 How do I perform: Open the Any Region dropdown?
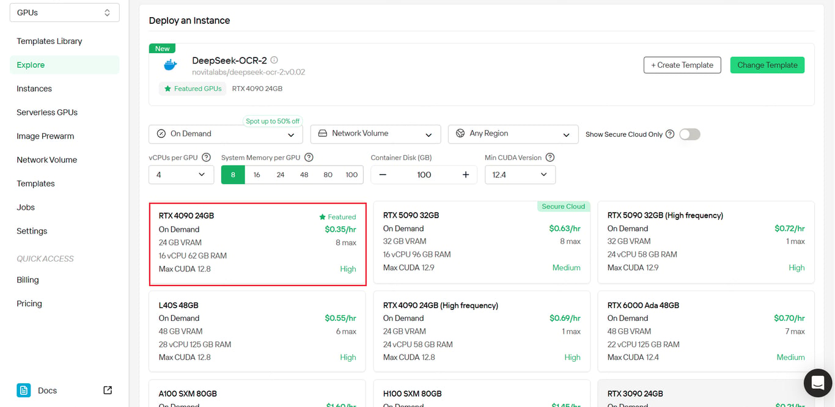[x=513, y=134]
